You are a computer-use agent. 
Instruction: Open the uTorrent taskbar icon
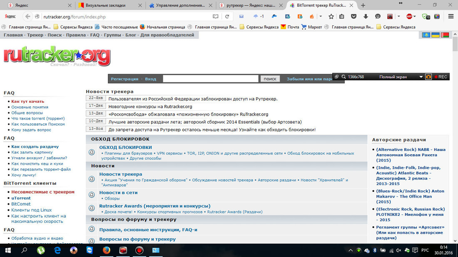(41, 250)
